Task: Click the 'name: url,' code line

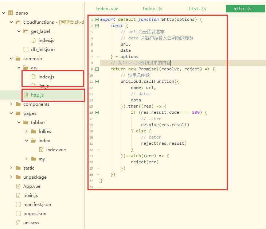Action: click(143, 88)
